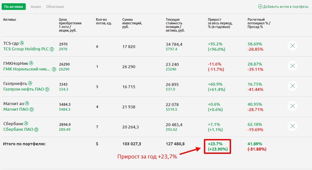Select the По активам tab
312x170 pixels.
[14, 7]
